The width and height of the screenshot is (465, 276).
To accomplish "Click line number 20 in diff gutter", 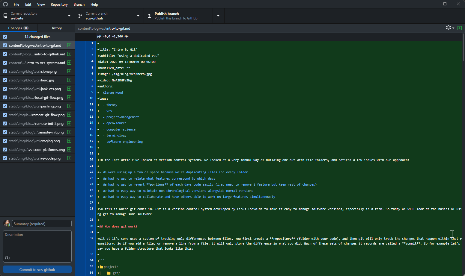I will click(x=91, y=160).
